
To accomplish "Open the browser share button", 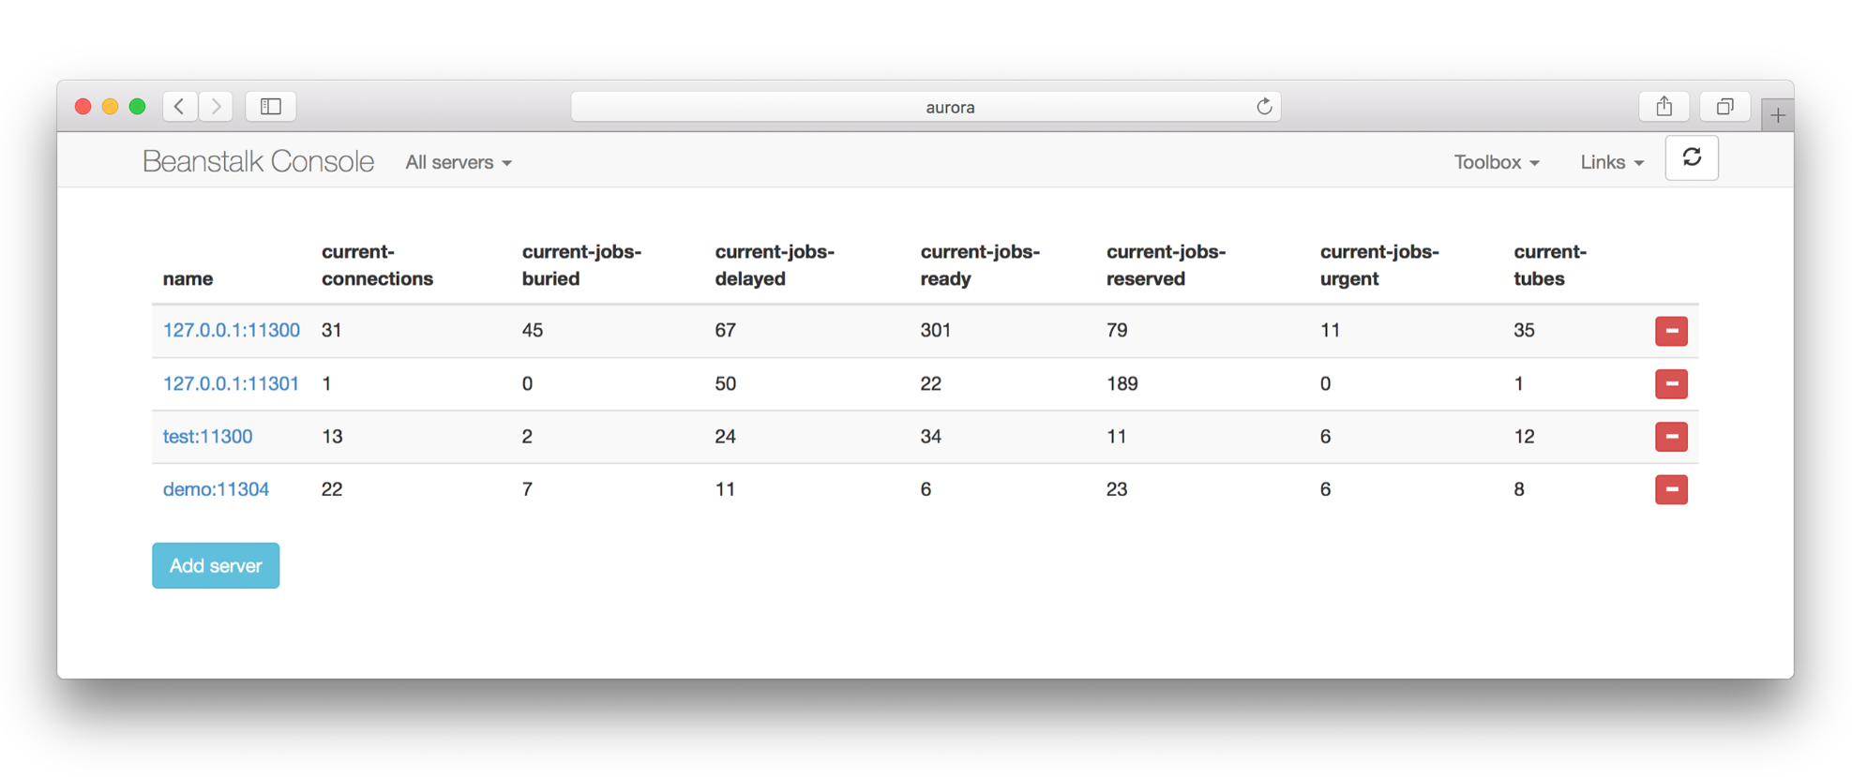I will tap(1664, 107).
